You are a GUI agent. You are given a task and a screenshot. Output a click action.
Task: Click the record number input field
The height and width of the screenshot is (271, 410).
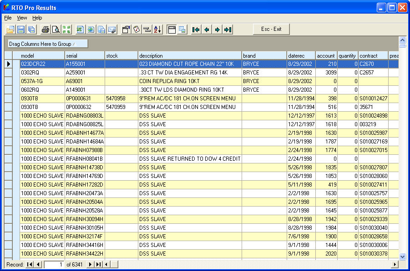pos(55,264)
